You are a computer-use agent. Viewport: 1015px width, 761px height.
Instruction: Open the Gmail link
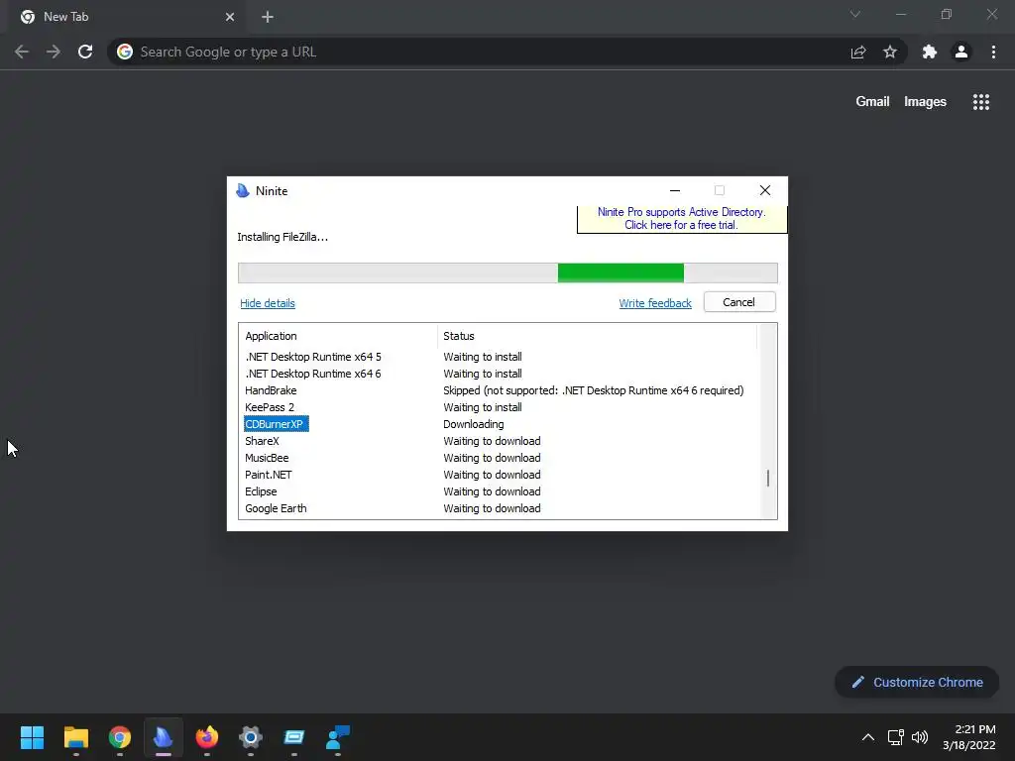872,102
